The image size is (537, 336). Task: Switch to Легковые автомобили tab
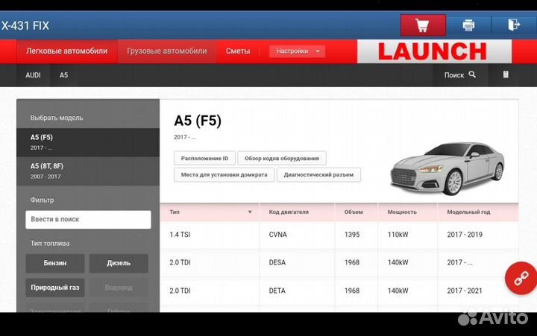(x=67, y=51)
